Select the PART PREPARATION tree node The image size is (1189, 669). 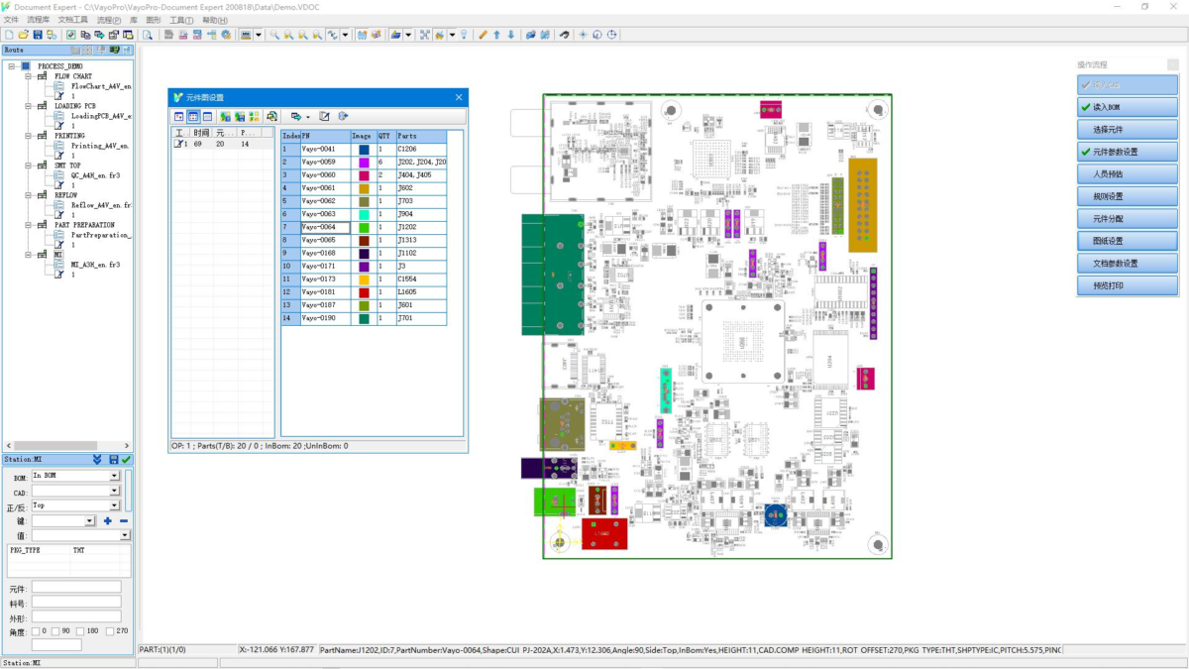coord(84,225)
